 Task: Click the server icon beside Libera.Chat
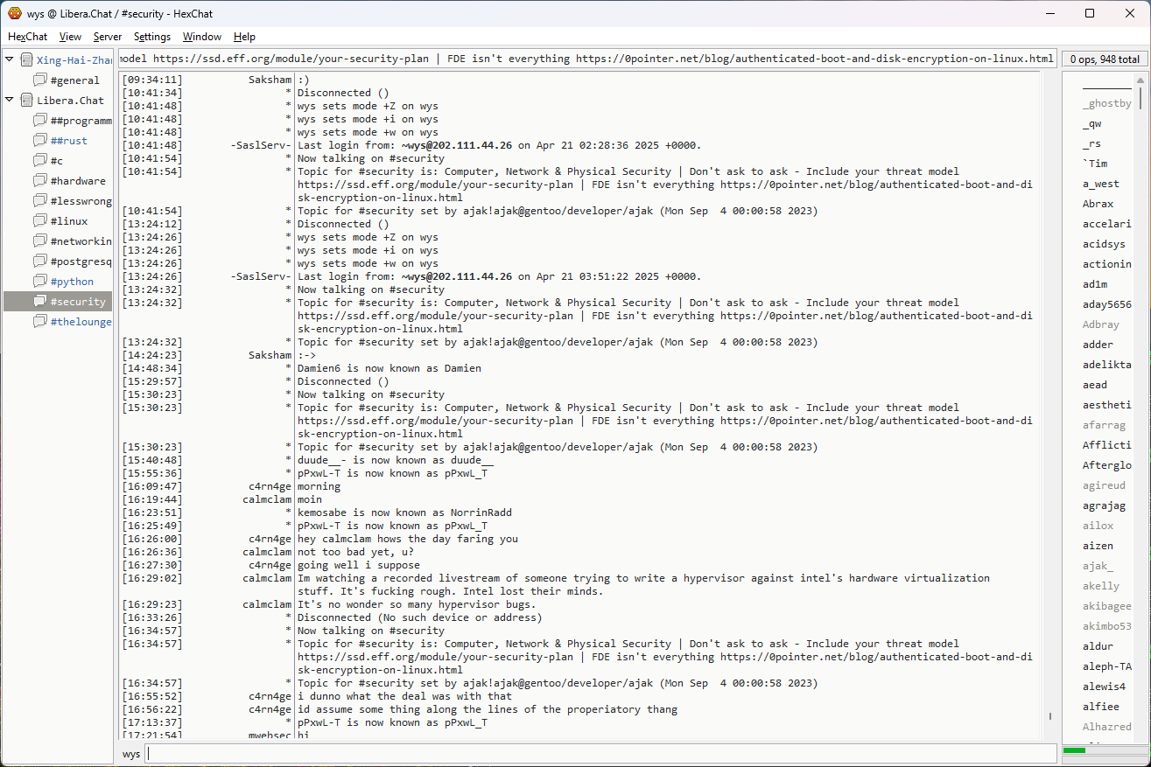(x=27, y=100)
